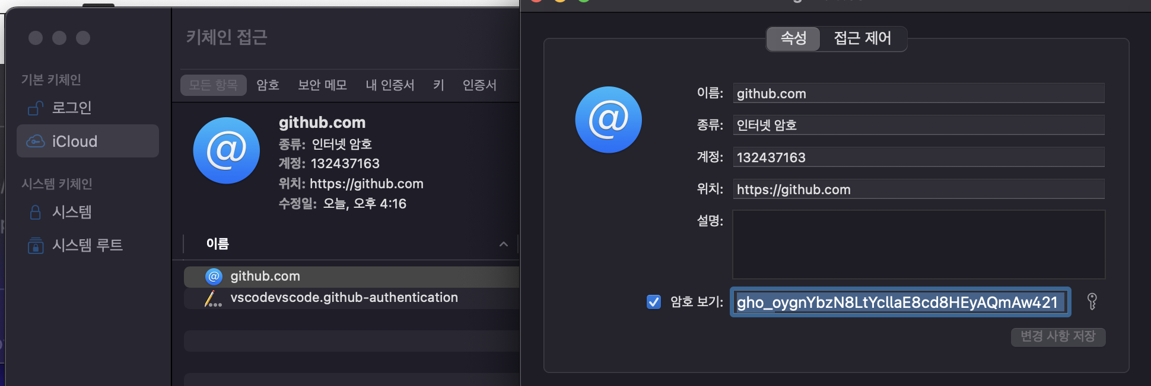
Task: Click the unlocked padlock icon next to 로그인
Action: pos(36,108)
